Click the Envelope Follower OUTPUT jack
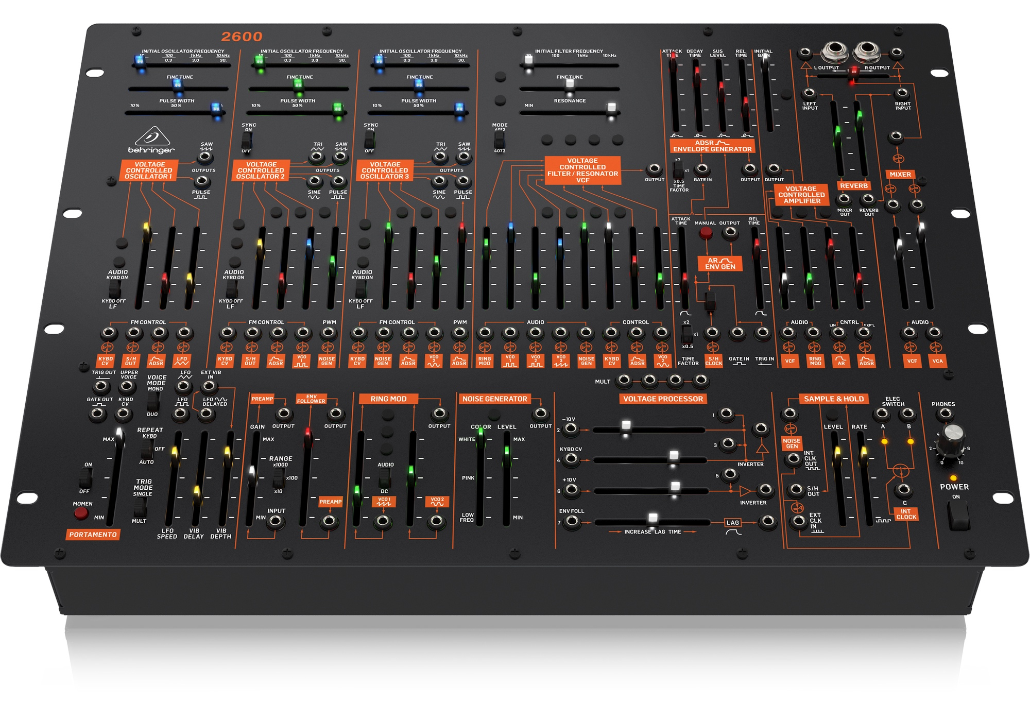Screen dimensions: 1030x721 point(335,414)
